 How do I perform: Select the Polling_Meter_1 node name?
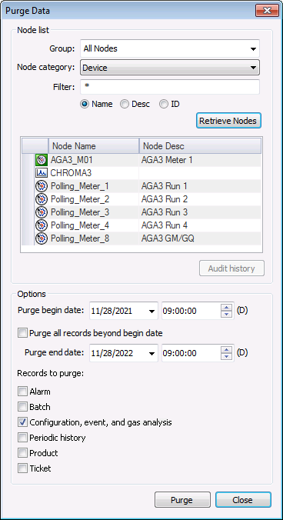click(79, 186)
